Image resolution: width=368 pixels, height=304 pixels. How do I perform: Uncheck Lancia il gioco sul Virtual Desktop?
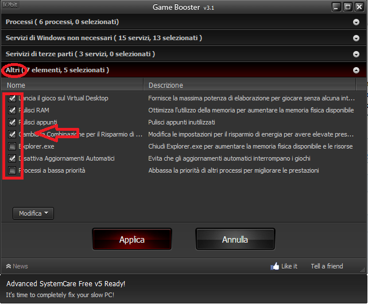click(12, 98)
